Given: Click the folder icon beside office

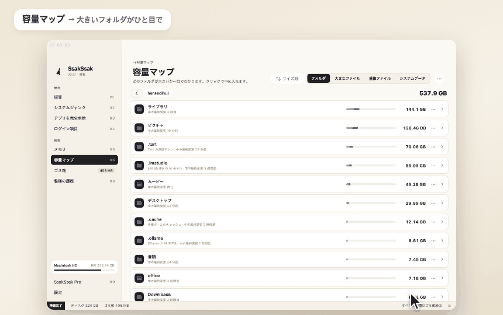Looking at the screenshot, I should 139,278.
